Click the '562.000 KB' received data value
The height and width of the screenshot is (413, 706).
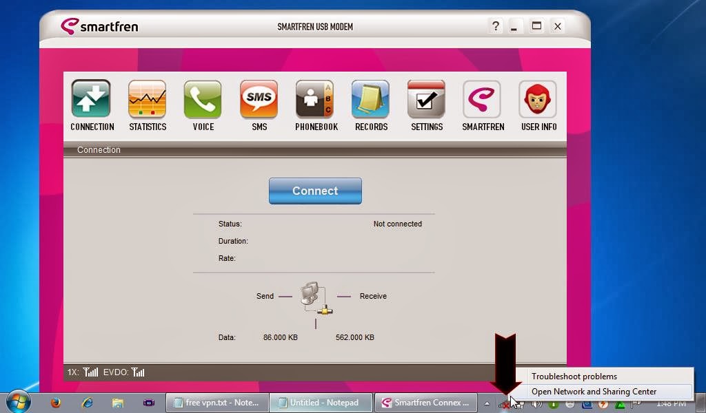[355, 337]
